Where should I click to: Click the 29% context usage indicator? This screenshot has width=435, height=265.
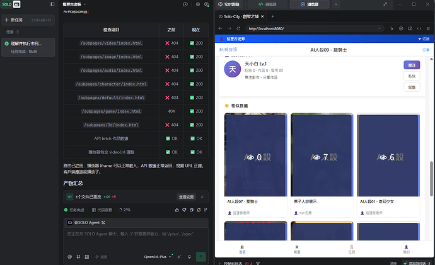tap(125, 210)
